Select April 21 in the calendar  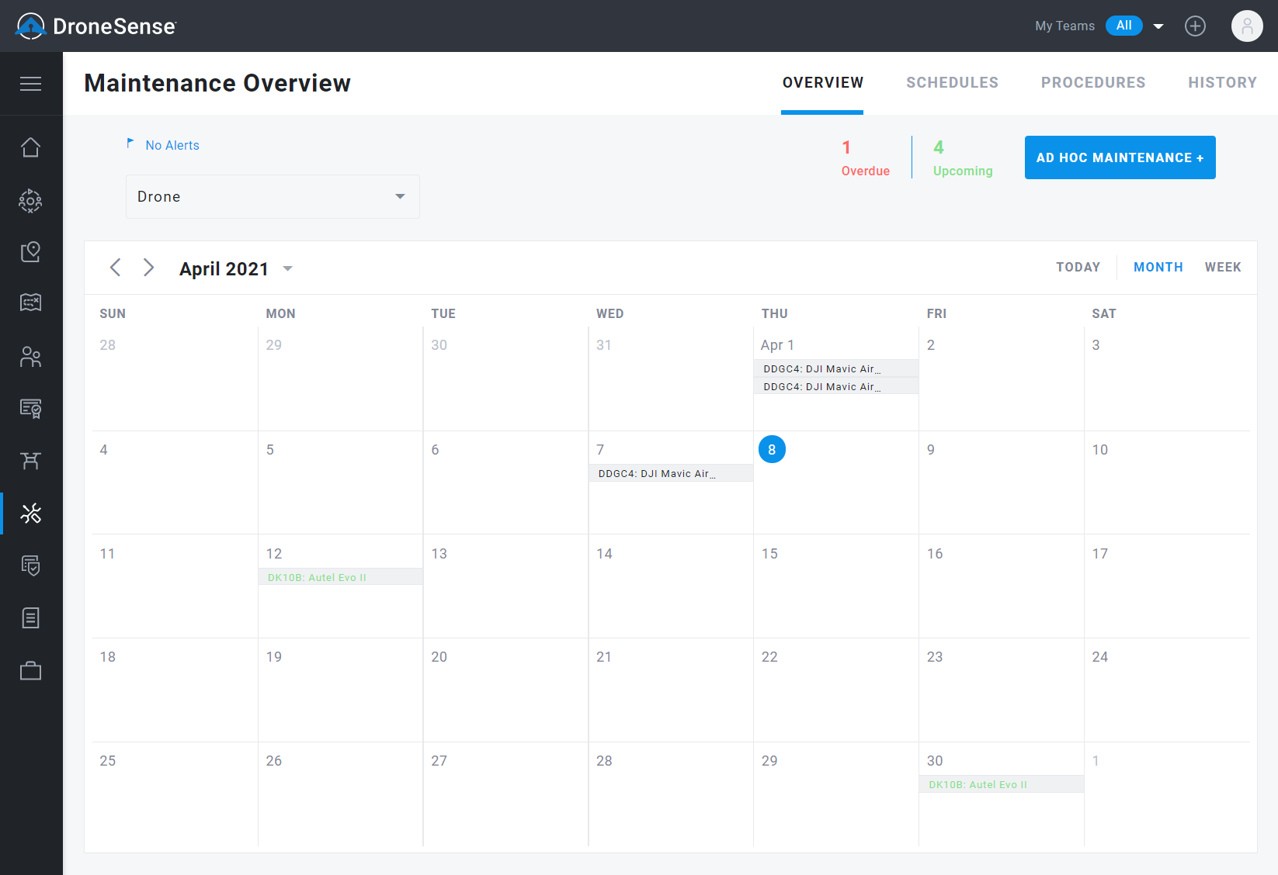click(x=604, y=657)
